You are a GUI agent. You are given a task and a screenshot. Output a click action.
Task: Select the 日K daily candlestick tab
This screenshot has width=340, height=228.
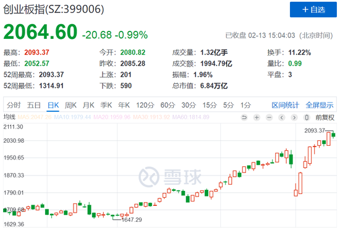click(x=53, y=105)
